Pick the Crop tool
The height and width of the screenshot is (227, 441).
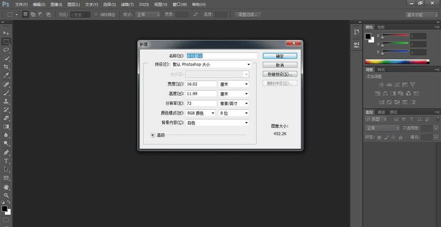pos(6,67)
